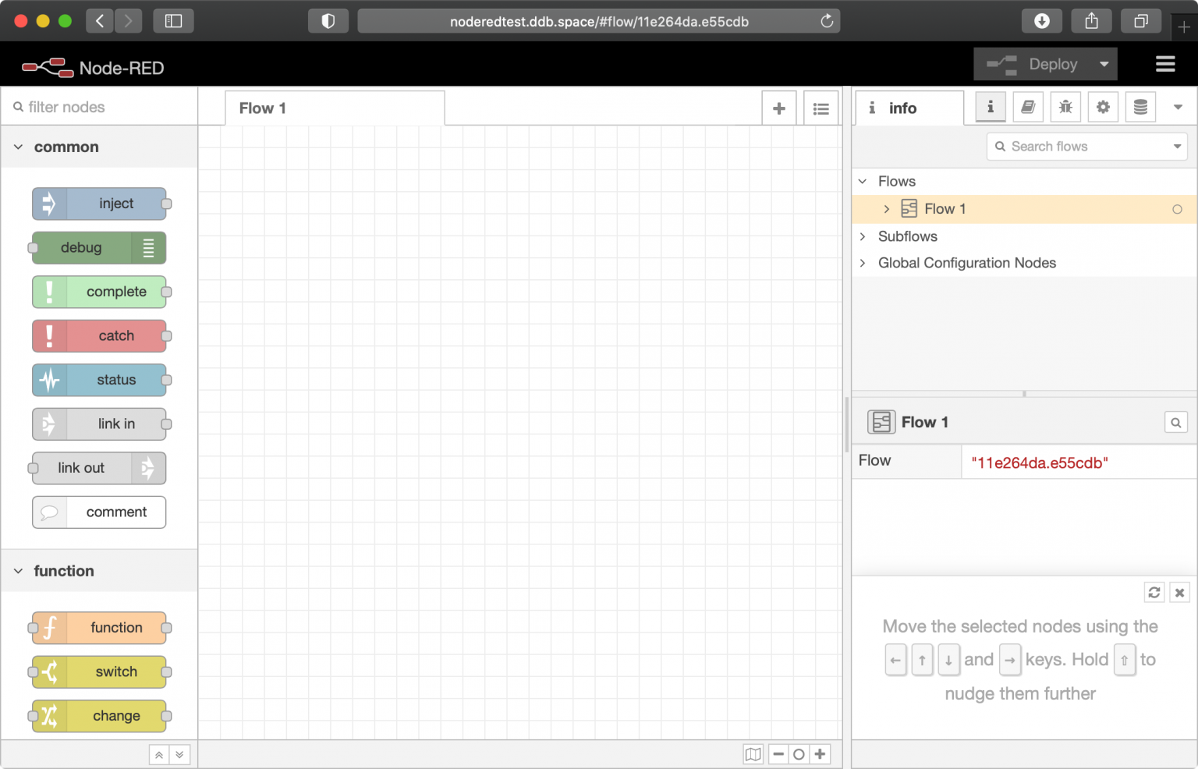The height and width of the screenshot is (769, 1198).
Task: Disable Flow 1 using its status circle
Action: (x=1178, y=209)
